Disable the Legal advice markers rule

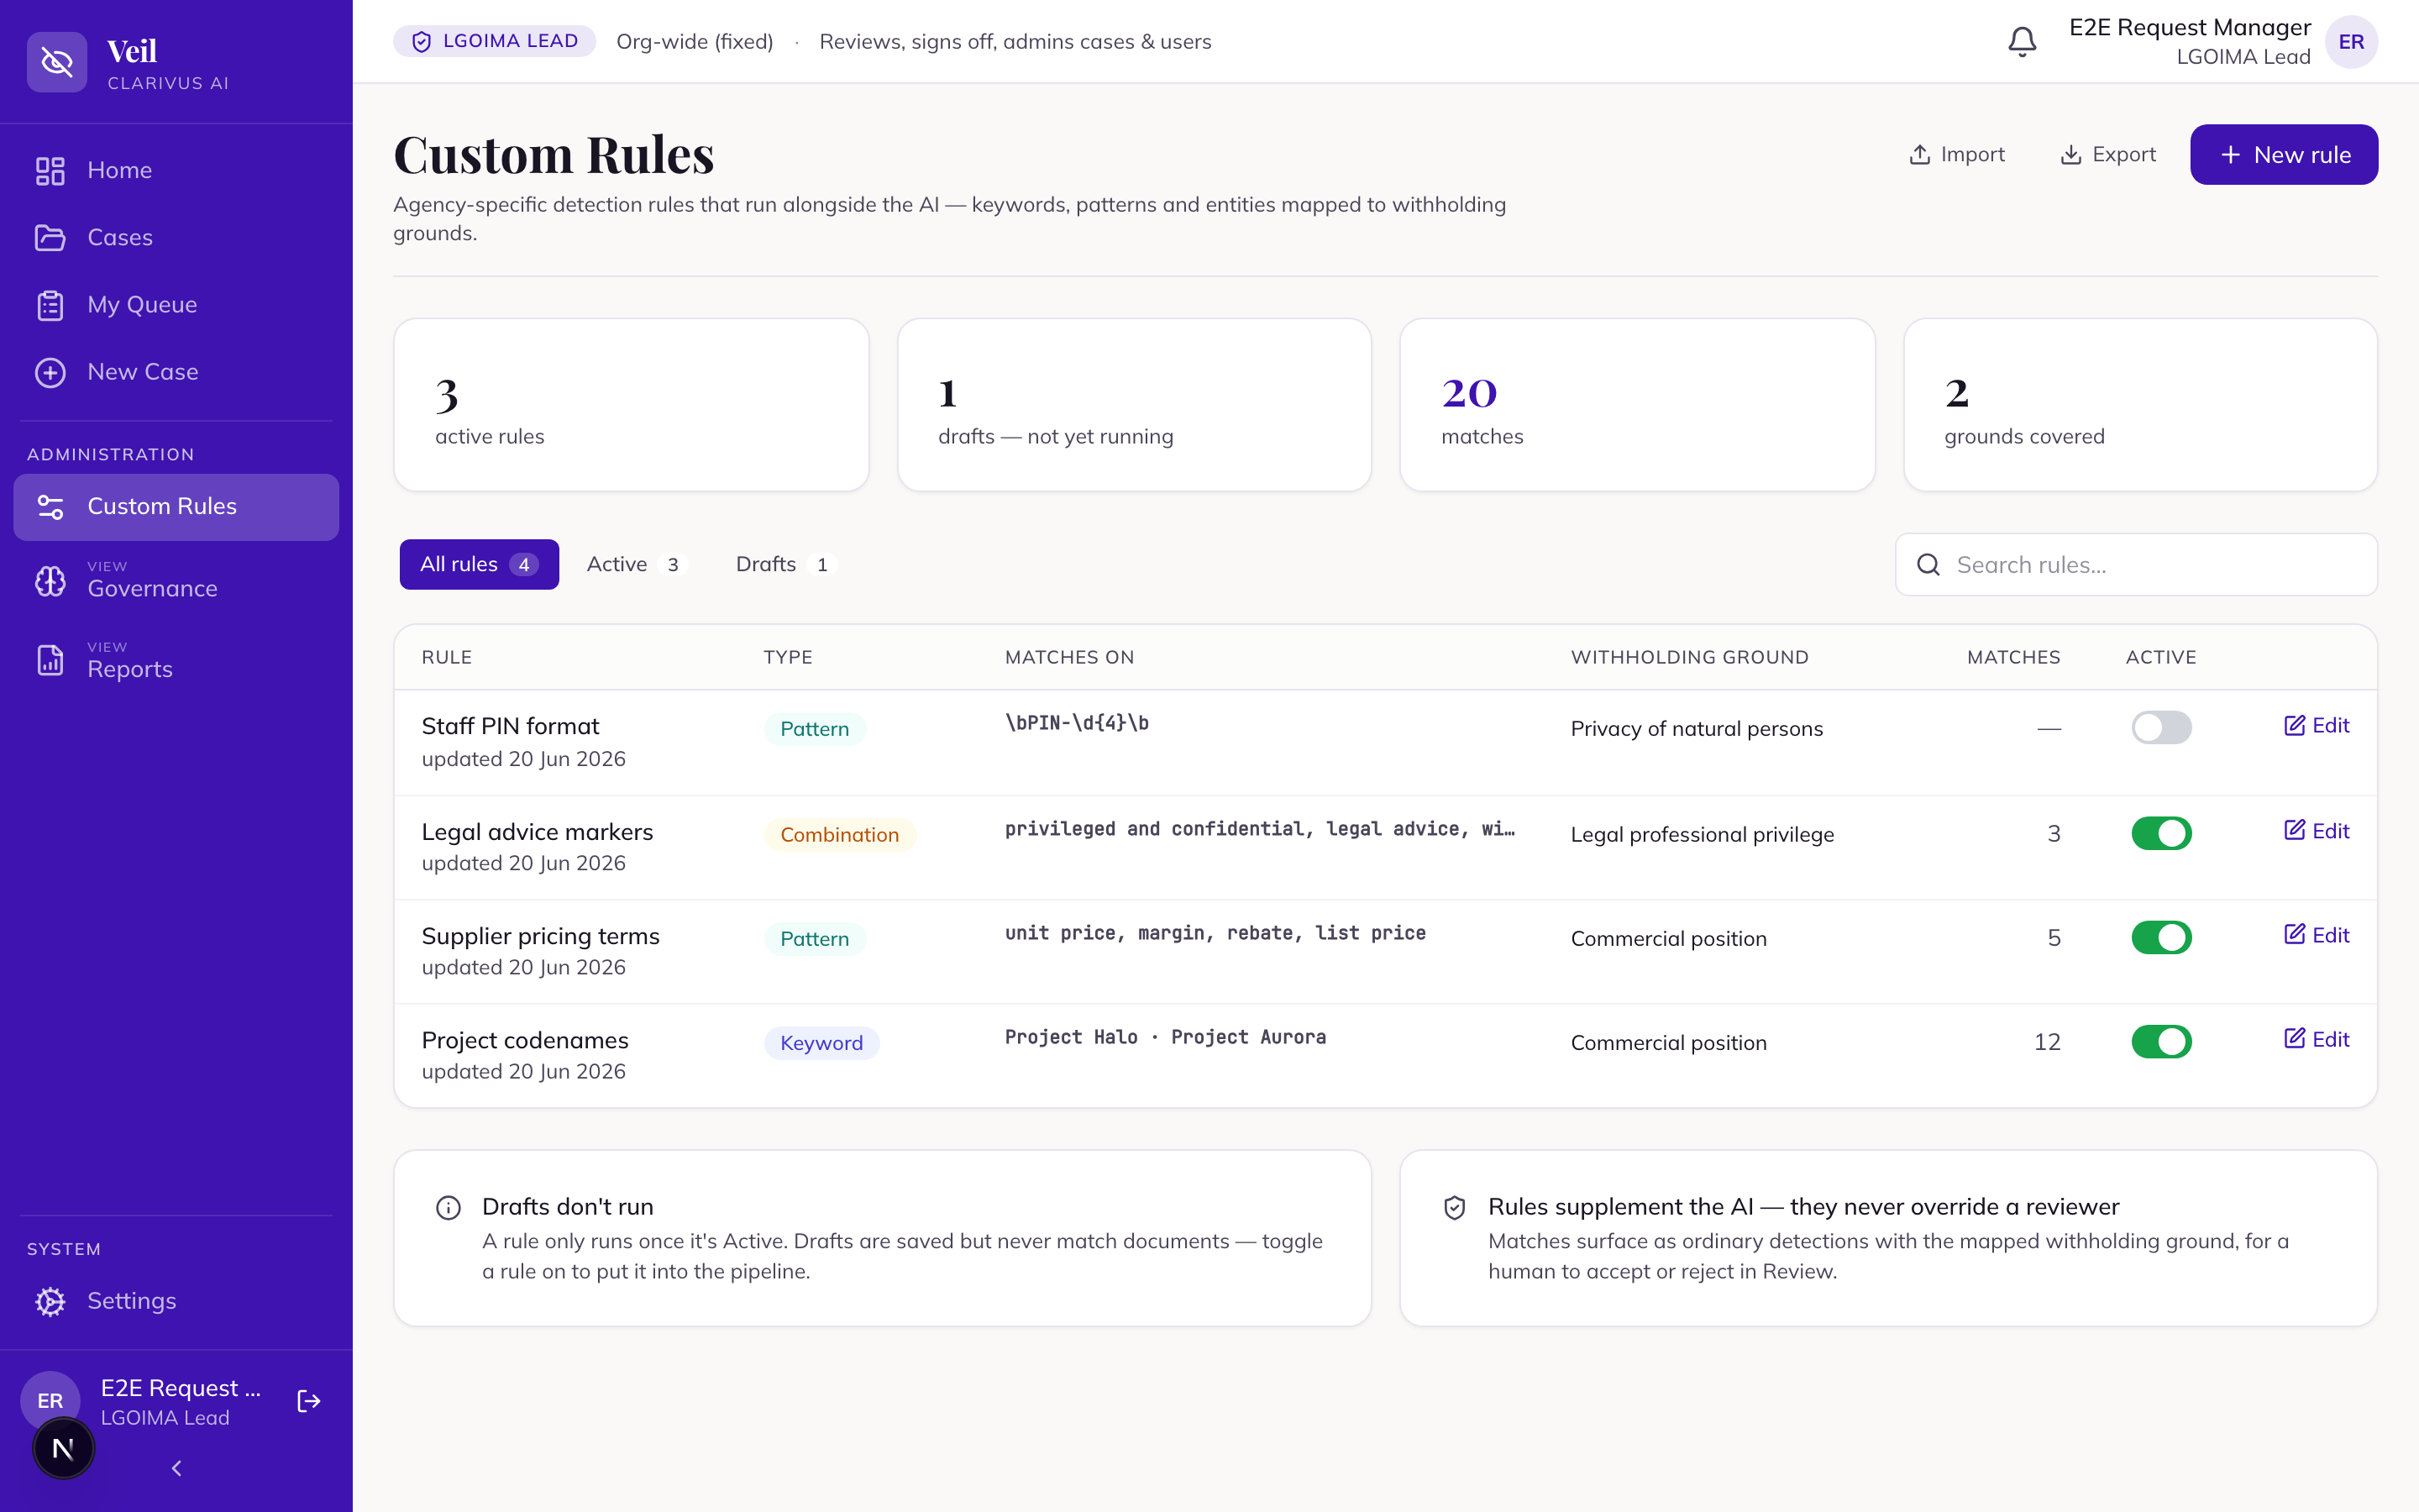click(x=2161, y=833)
